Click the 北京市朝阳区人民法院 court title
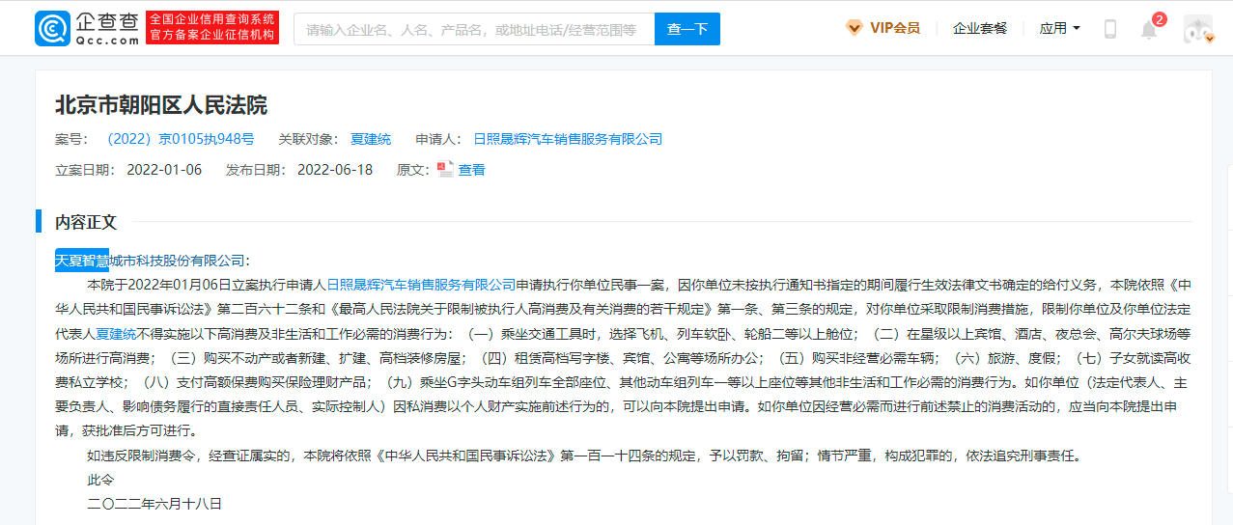1233x525 pixels. point(161,105)
